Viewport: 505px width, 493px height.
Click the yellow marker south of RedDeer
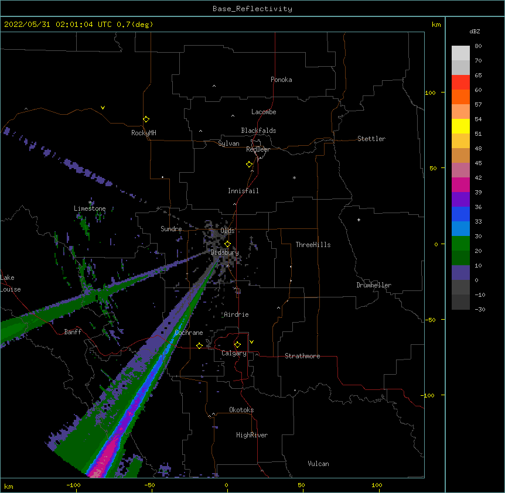(249, 165)
